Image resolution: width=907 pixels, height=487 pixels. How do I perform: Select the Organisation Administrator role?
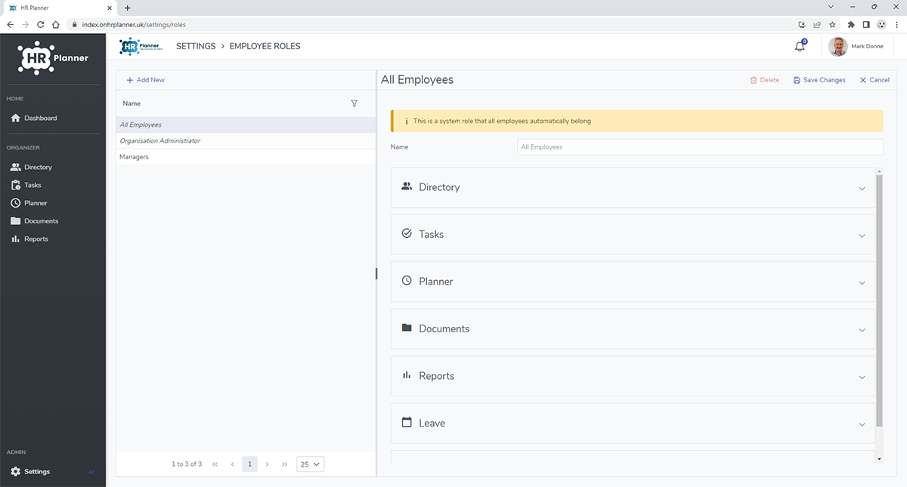(246, 141)
